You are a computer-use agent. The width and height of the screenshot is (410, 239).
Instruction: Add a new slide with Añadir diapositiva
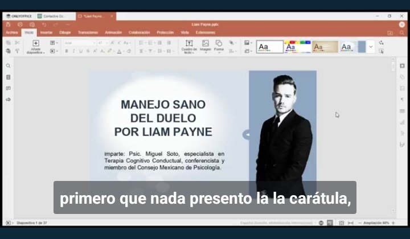pyautogui.click(x=35, y=47)
